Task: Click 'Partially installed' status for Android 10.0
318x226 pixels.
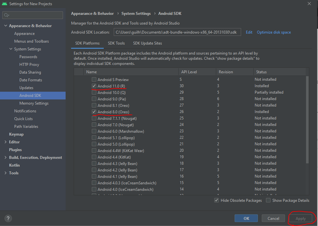Action: click(269, 92)
